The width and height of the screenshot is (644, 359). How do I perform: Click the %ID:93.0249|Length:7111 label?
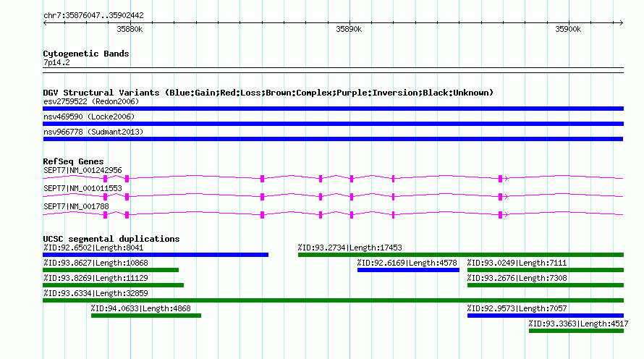[x=517, y=263]
